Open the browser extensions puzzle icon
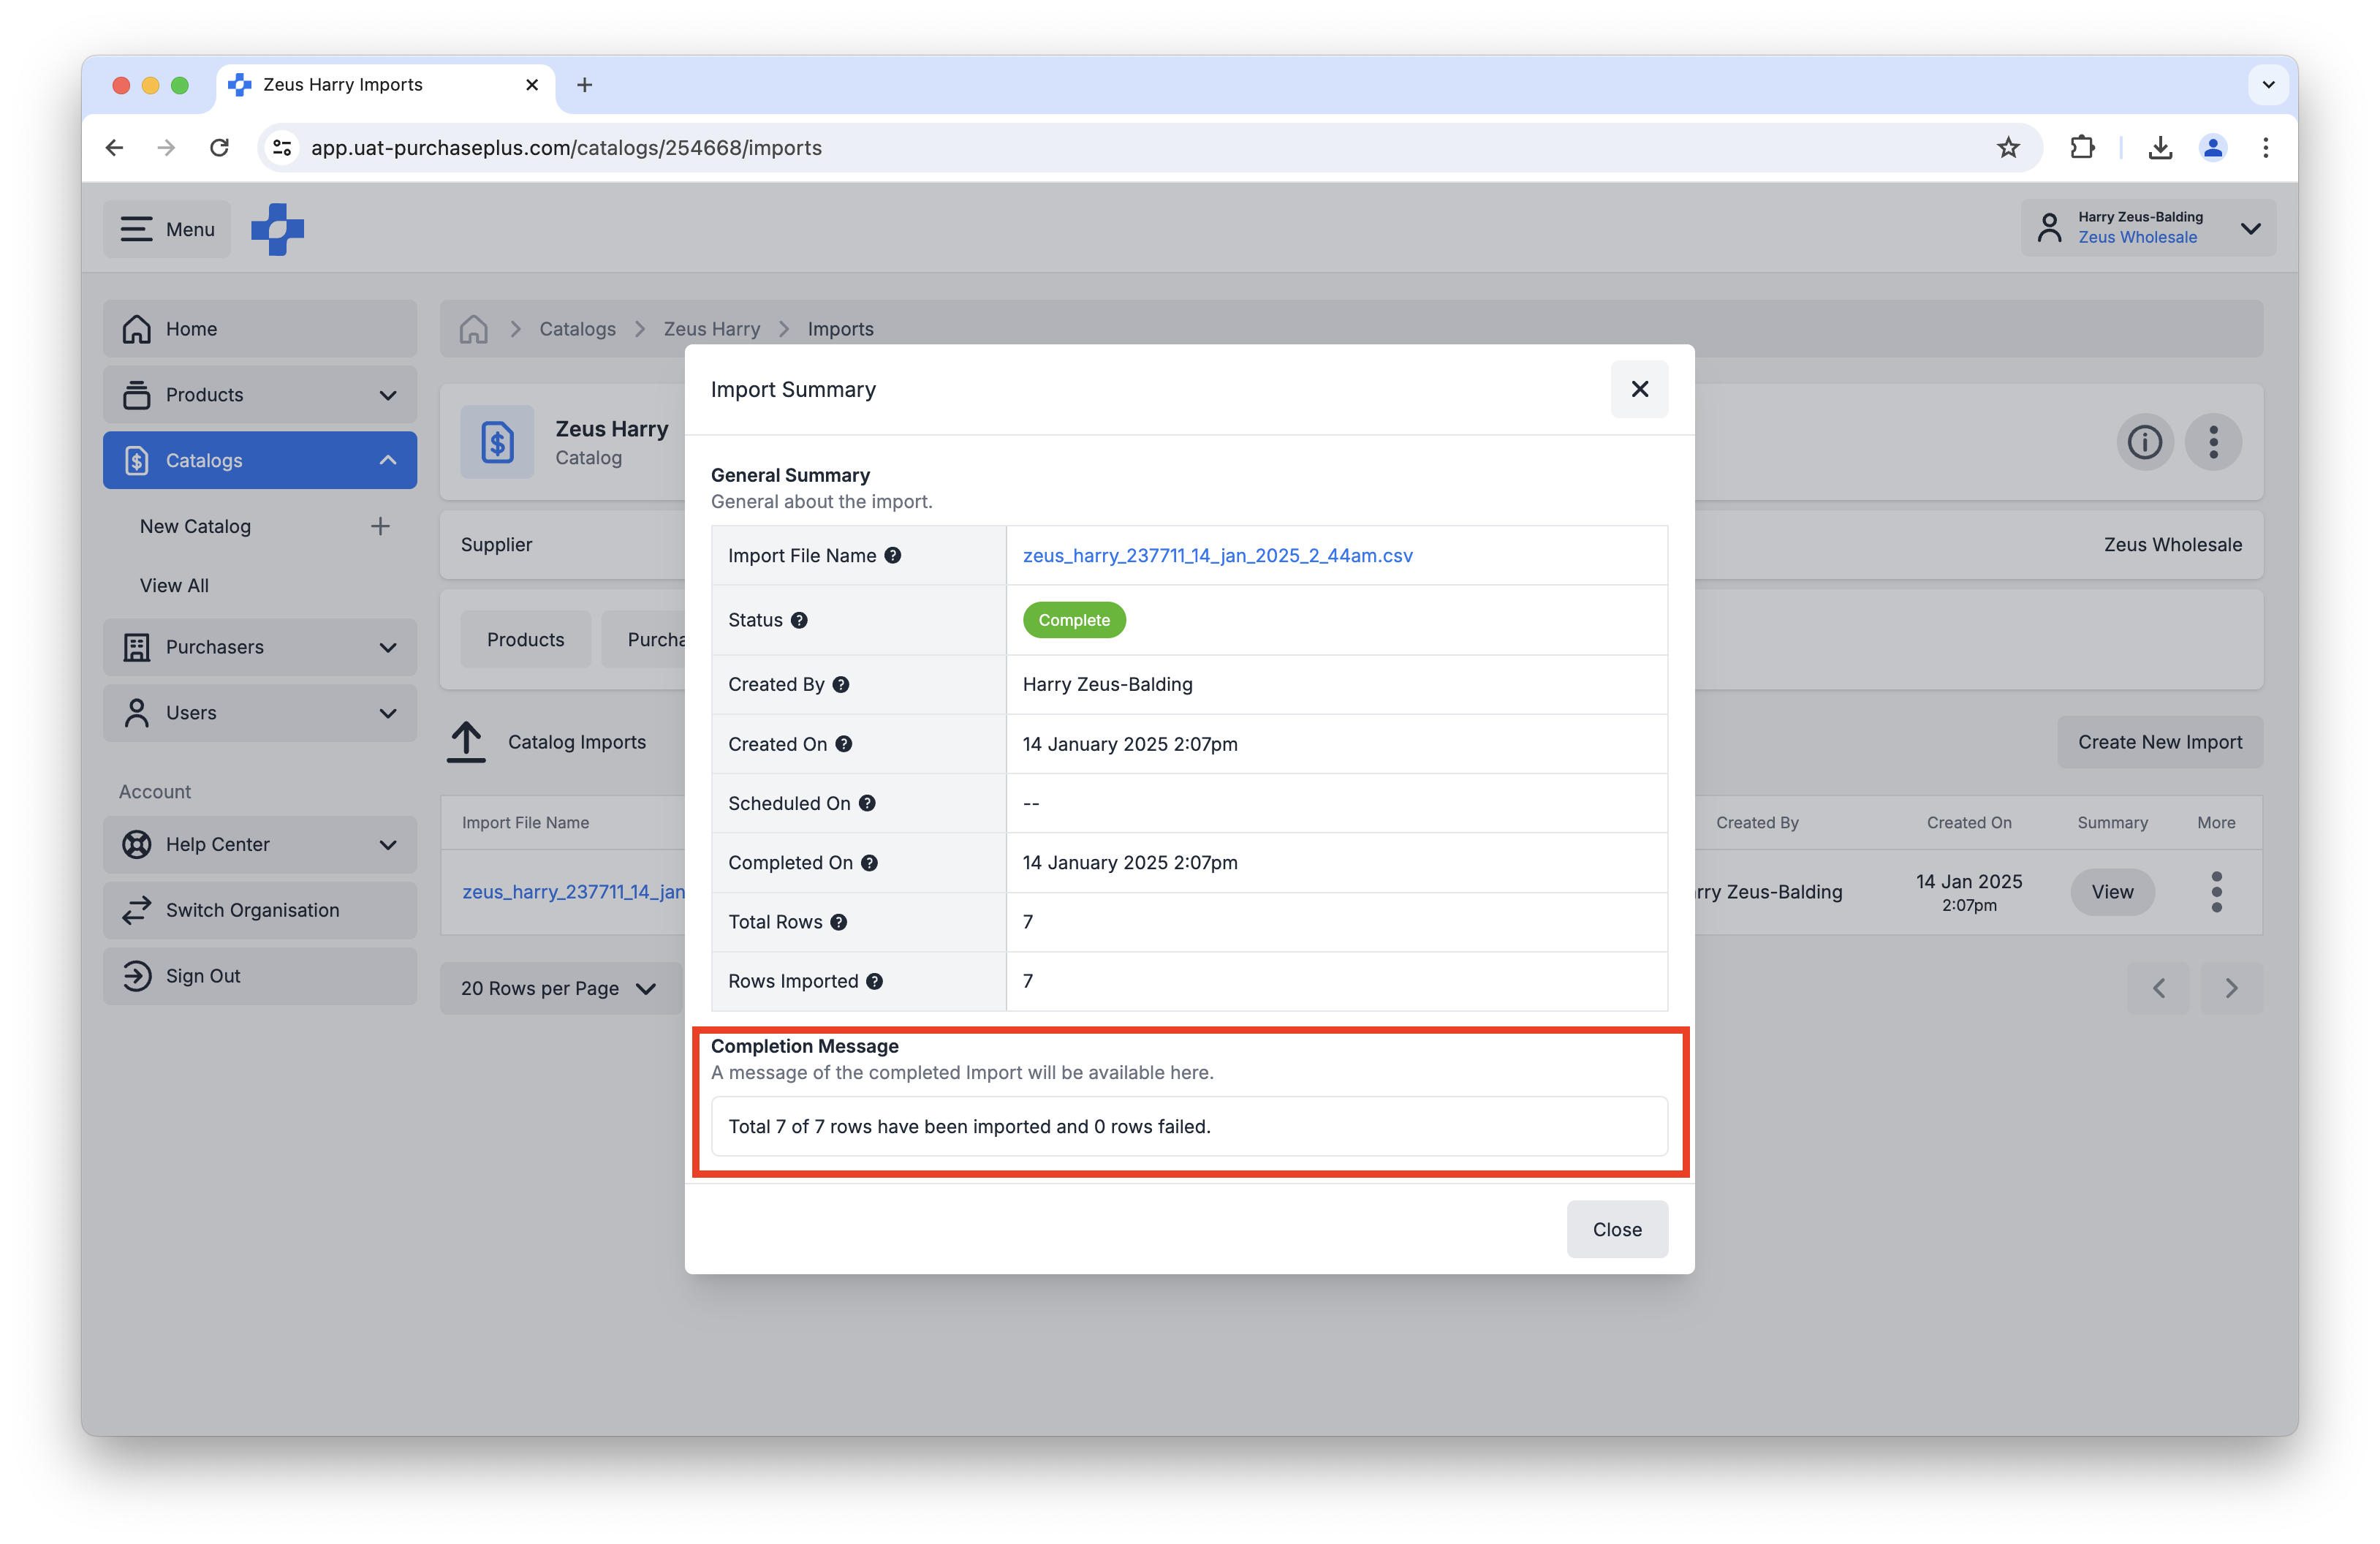The height and width of the screenshot is (1544, 2380). pos(2082,148)
